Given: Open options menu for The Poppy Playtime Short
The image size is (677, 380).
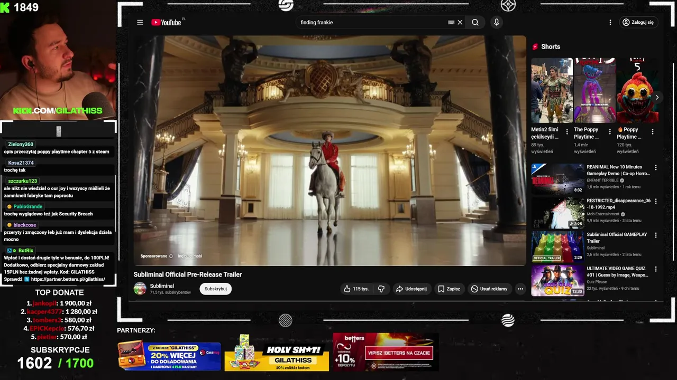Looking at the screenshot, I should tap(610, 132).
